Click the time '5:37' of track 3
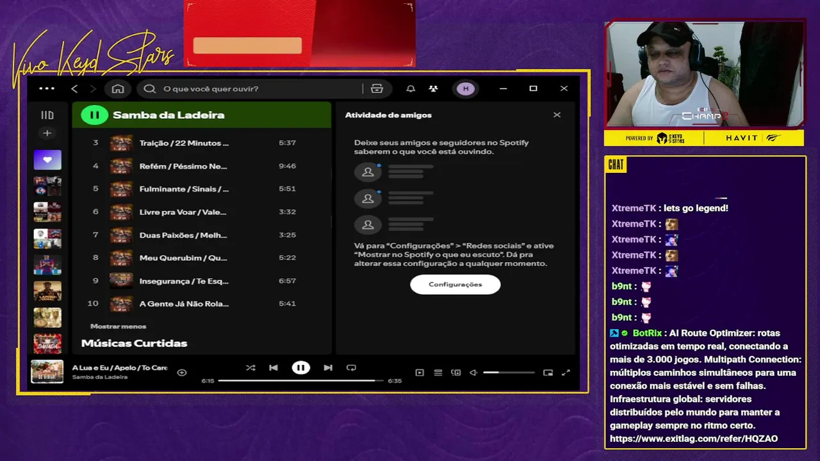The image size is (820, 461). pos(287,143)
